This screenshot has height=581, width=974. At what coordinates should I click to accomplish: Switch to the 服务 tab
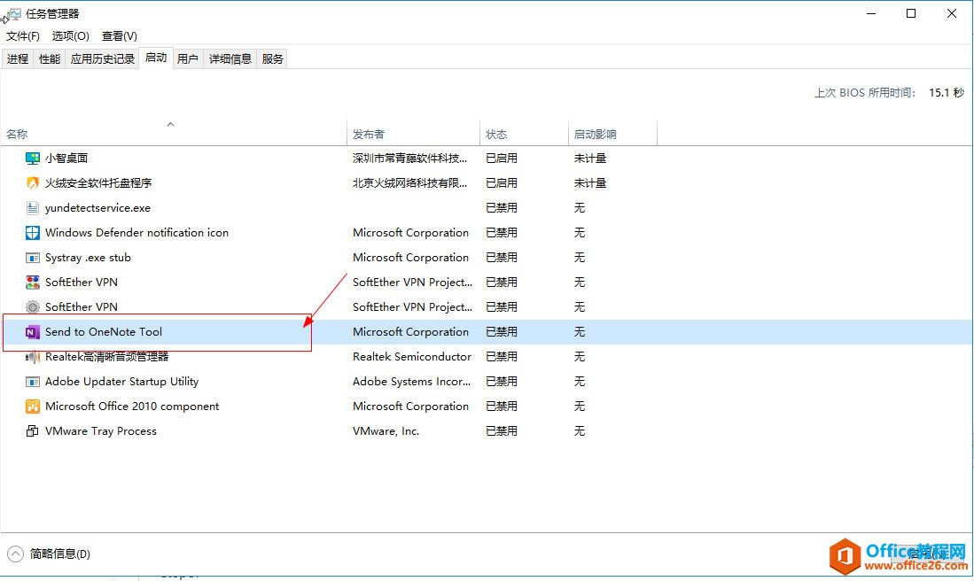coord(271,58)
